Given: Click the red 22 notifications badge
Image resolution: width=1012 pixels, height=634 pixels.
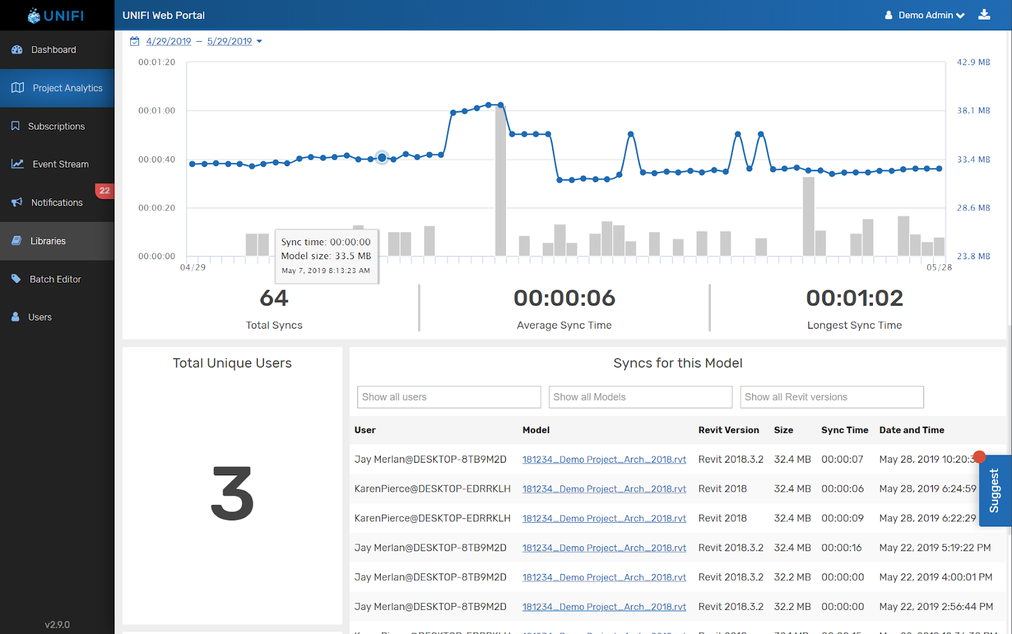Looking at the screenshot, I should point(104,190).
